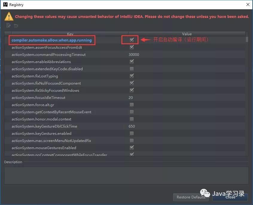Toggle actionSystem.enableAbbreviations checkbox
Screen dimensions: 253x205
tap(132, 62)
